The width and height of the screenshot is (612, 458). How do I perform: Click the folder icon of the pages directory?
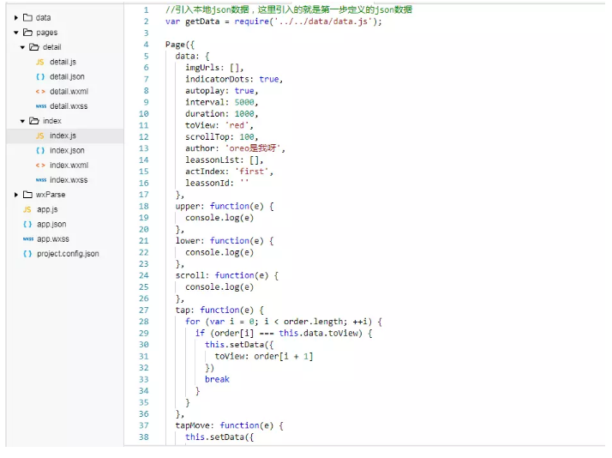pyautogui.click(x=27, y=33)
